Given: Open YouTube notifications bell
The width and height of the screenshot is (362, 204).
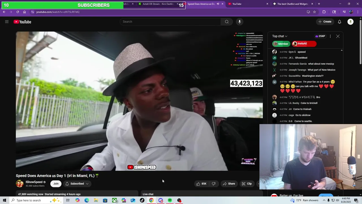Looking at the screenshot, I should tap(340, 22).
